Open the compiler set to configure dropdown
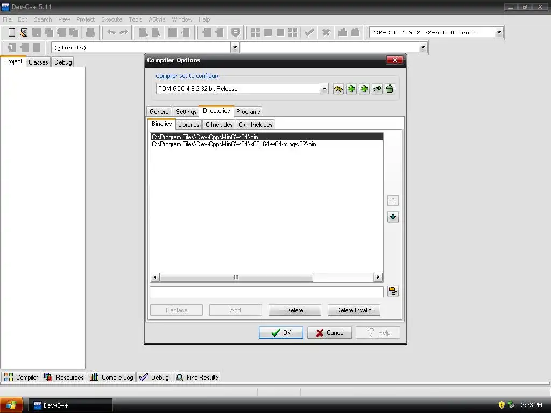 324,89
